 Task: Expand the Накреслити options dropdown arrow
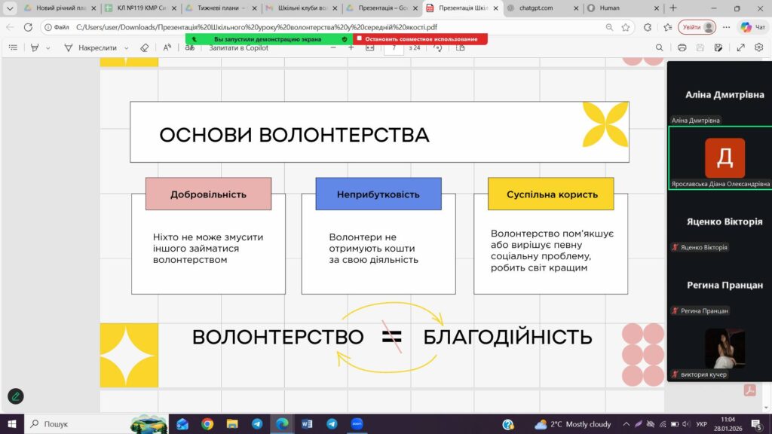tap(127, 48)
